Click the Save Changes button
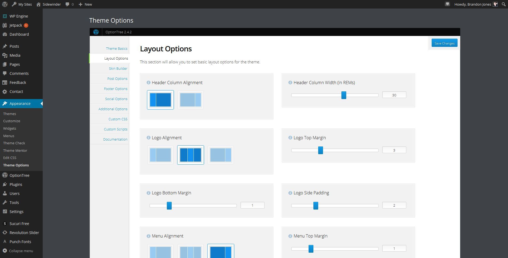 444,43
